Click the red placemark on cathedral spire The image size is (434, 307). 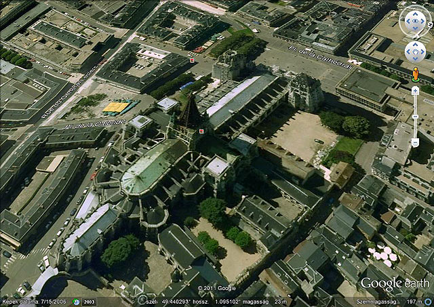[x=201, y=130]
